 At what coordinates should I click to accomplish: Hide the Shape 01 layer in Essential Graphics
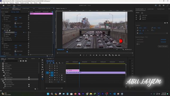[x=136, y=19]
